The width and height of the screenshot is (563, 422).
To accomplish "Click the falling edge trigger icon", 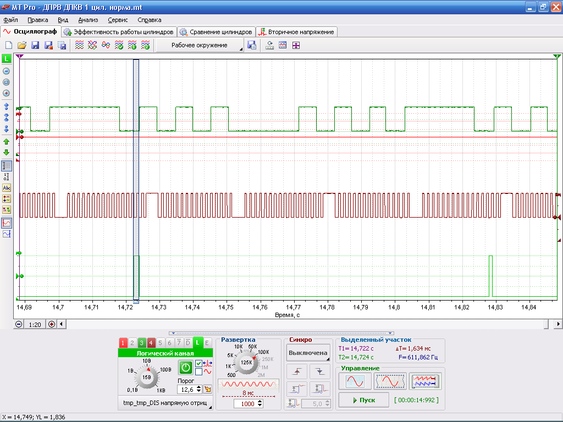I will coord(319,372).
